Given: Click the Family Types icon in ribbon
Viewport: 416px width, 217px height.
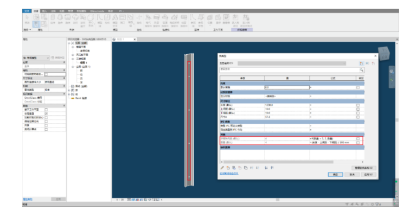Looking at the screenshot, I should point(44,24).
